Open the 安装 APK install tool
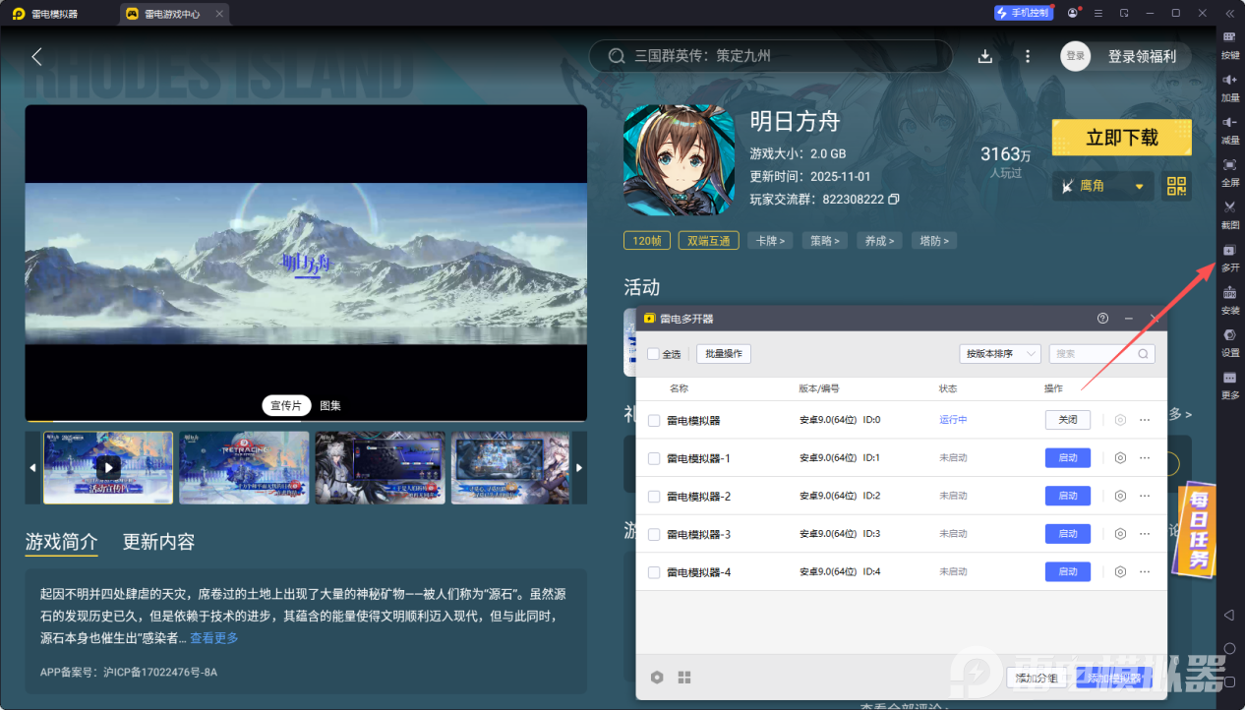 [1230, 300]
